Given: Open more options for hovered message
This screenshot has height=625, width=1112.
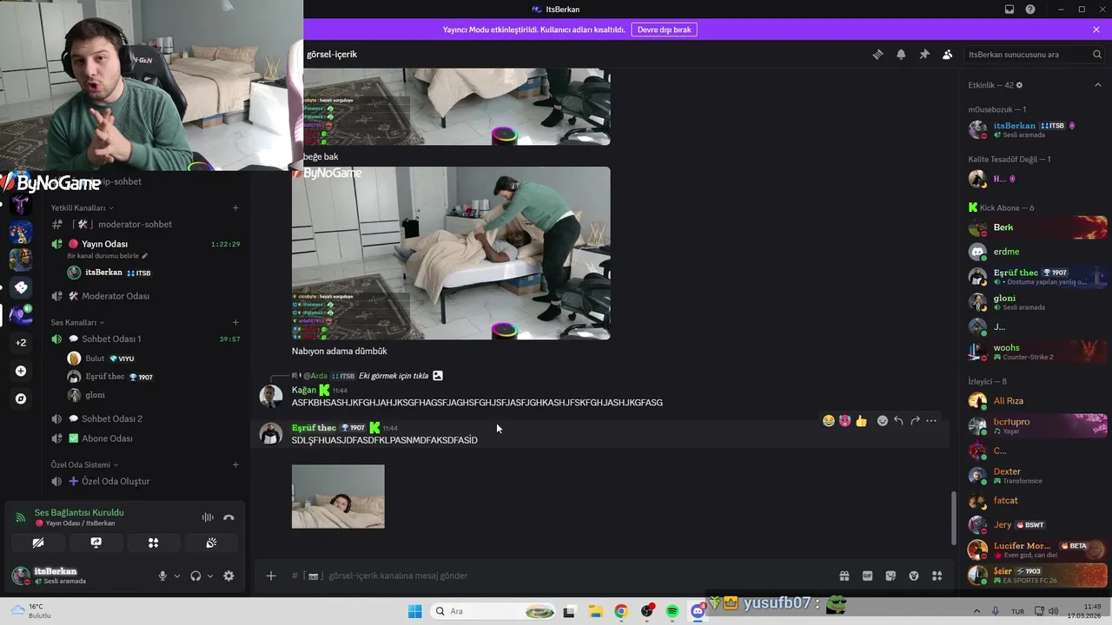Looking at the screenshot, I should 931,421.
